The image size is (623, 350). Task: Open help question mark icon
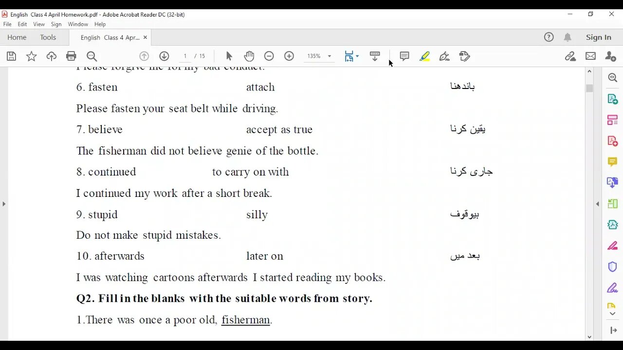click(549, 37)
